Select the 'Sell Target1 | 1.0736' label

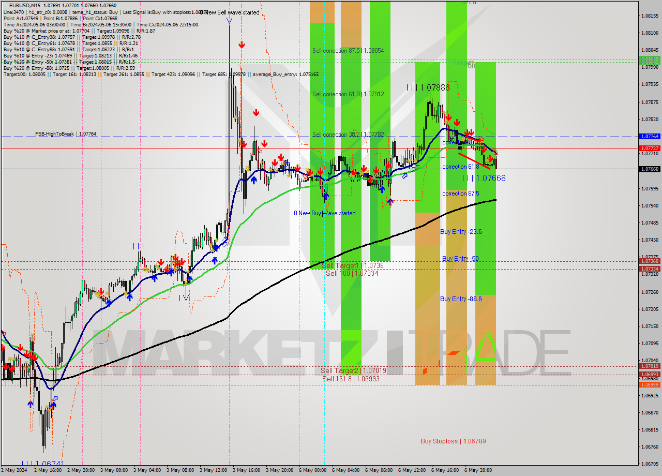(x=348, y=266)
